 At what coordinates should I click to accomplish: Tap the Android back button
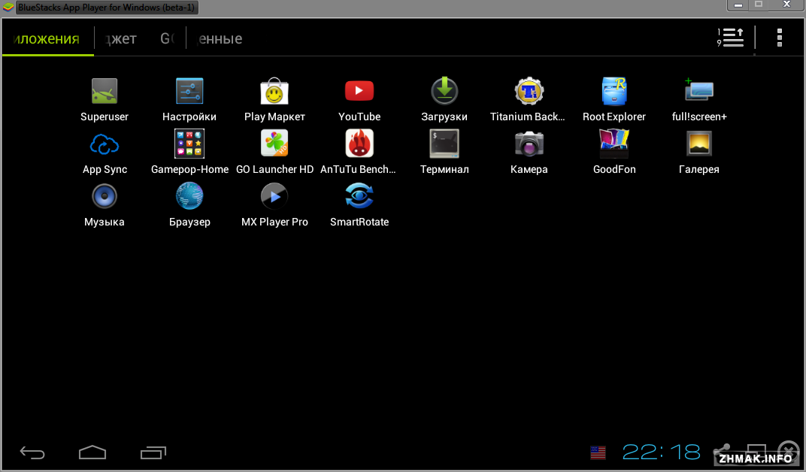tap(32, 452)
